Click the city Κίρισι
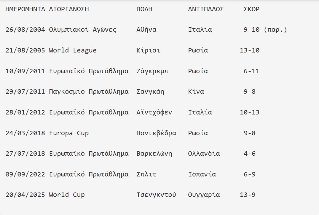The height and width of the screenshot is (215, 319). pyautogui.click(x=148, y=50)
